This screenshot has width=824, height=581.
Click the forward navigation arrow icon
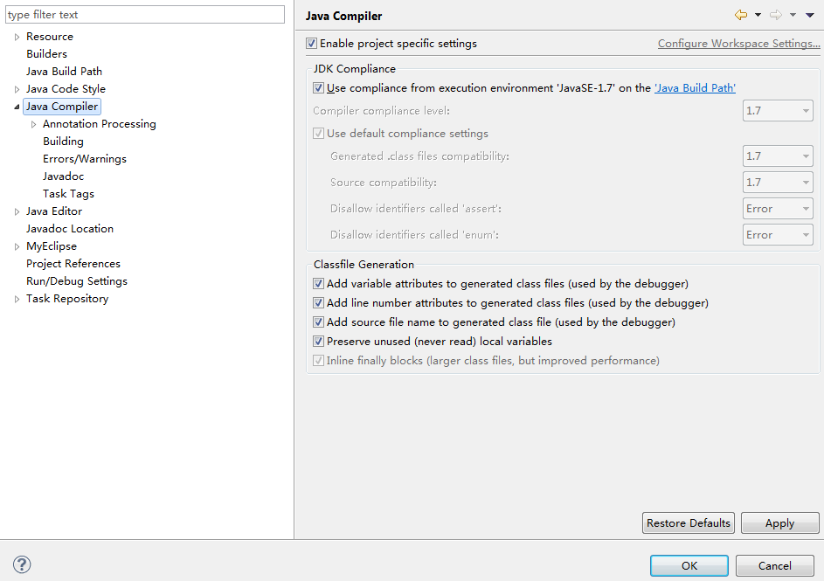point(776,15)
